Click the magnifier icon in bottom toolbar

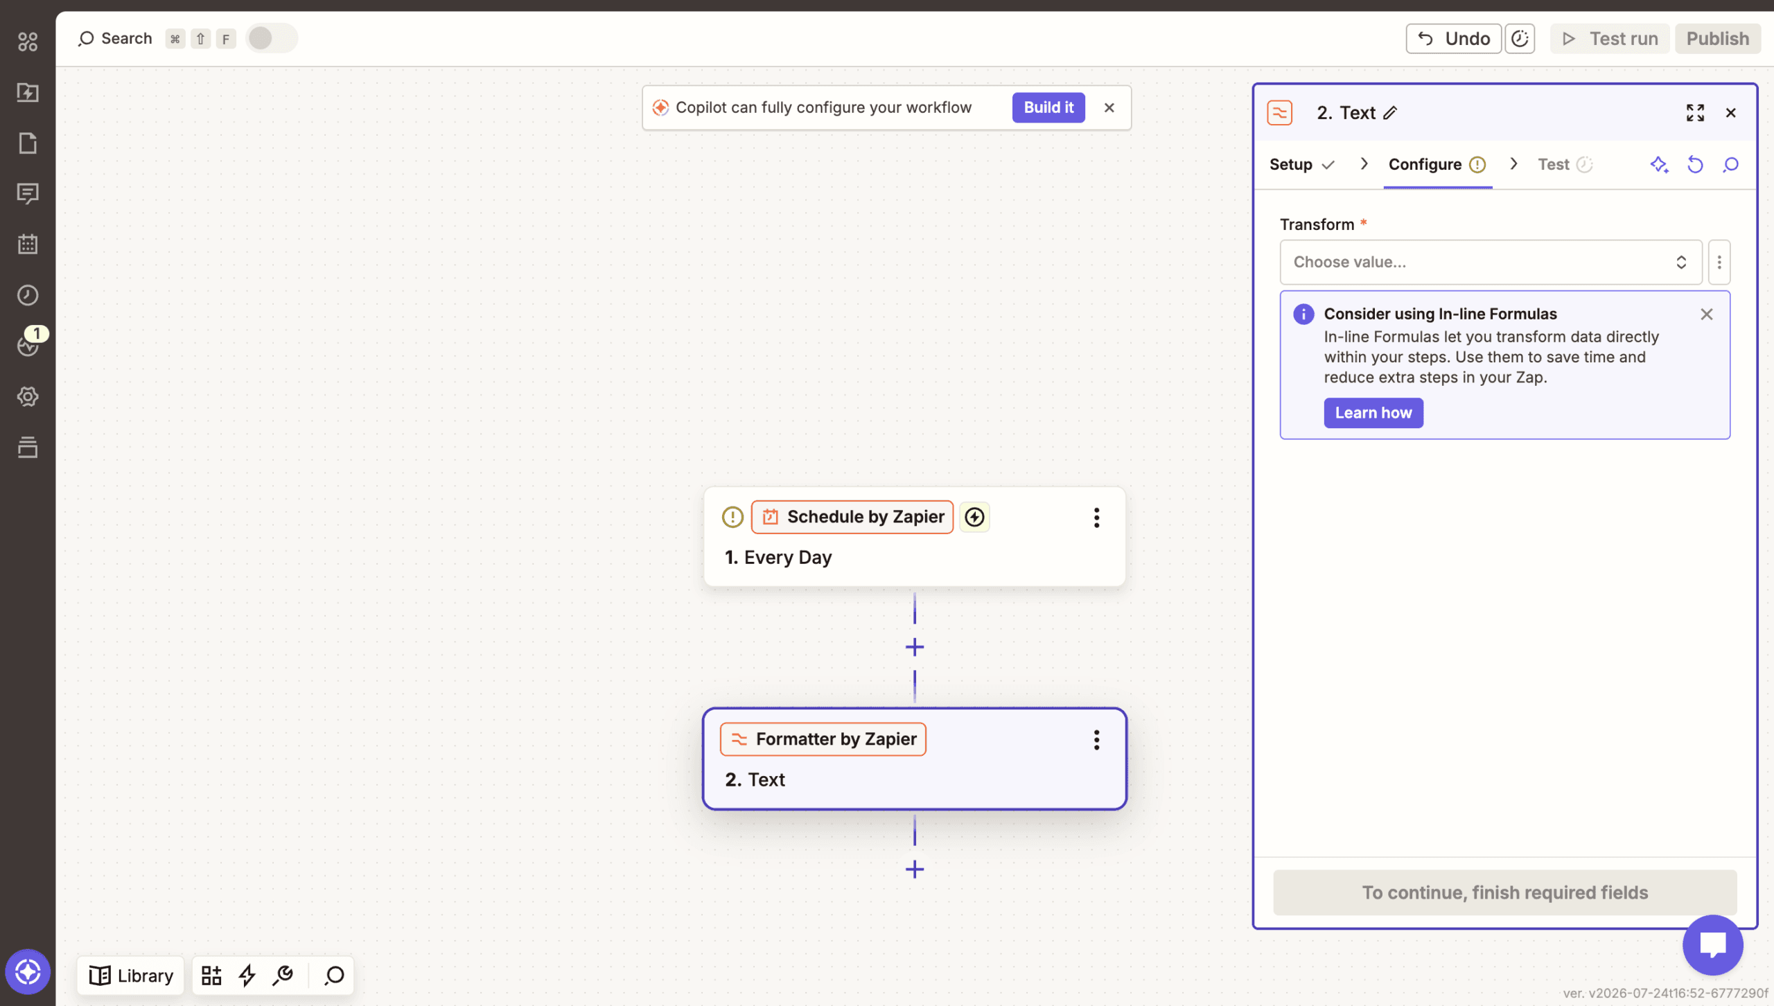pyautogui.click(x=334, y=976)
